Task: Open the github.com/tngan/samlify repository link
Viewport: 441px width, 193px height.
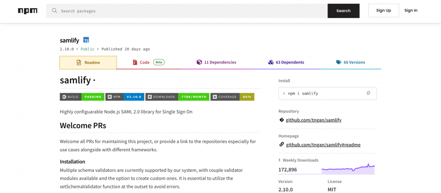Action: pyautogui.click(x=314, y=120)
